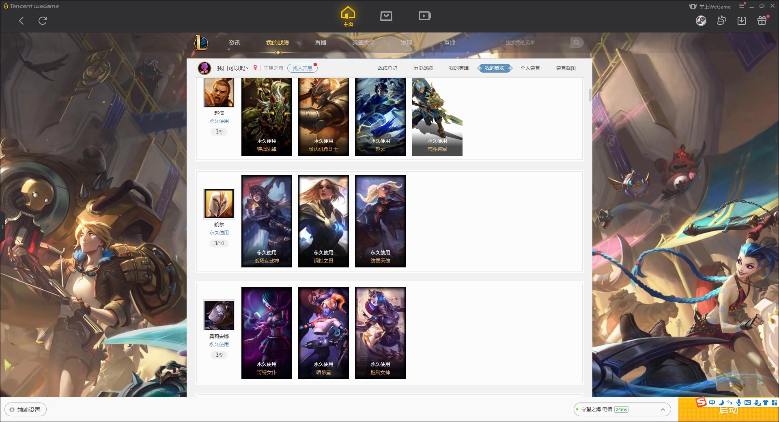This screenshot has height=422, width=779.
Task: Open 掌上WeGame mobile link
Action: pyautogui.click(x=710, y=6)
